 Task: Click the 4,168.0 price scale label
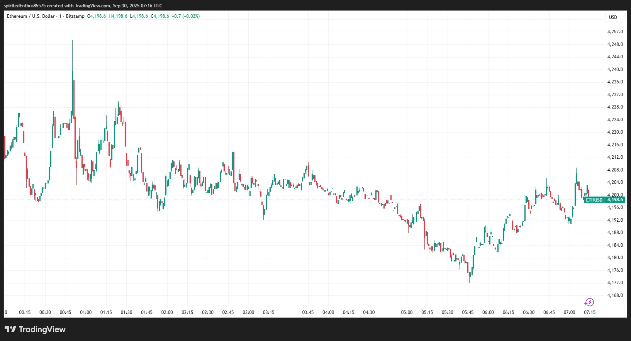pyautogui.click(x=615, y=295)
